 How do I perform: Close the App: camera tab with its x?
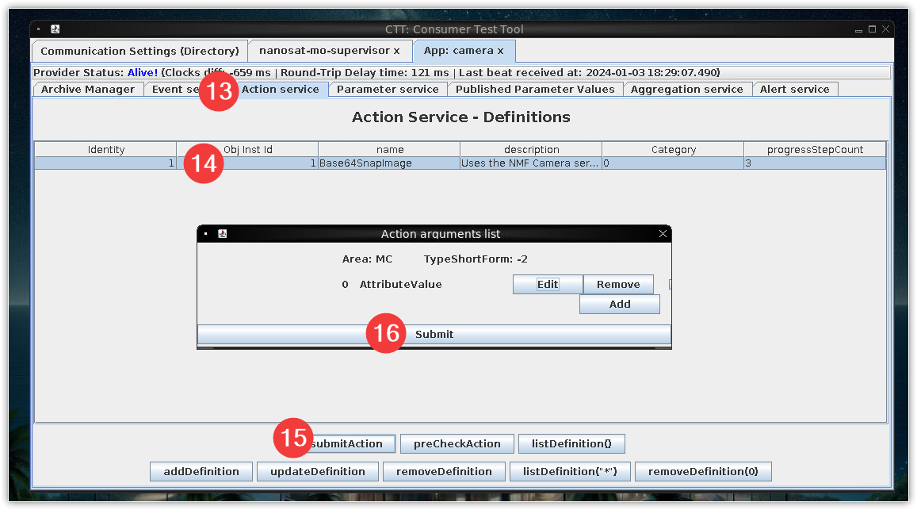point(500,51)
